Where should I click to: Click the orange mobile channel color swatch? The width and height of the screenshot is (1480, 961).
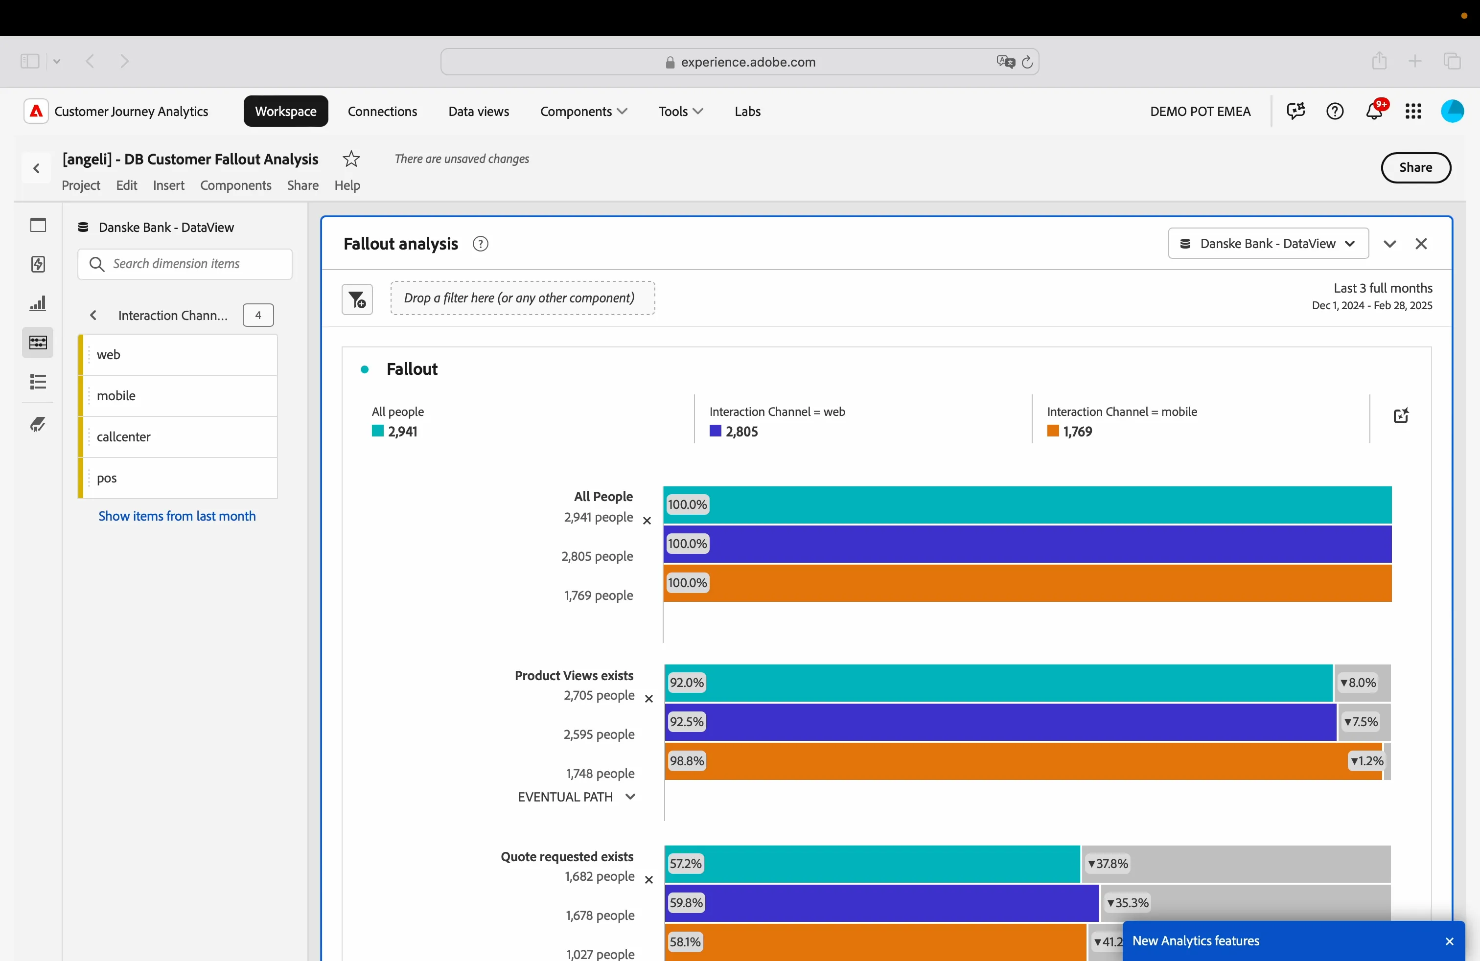pos(1053,431)
